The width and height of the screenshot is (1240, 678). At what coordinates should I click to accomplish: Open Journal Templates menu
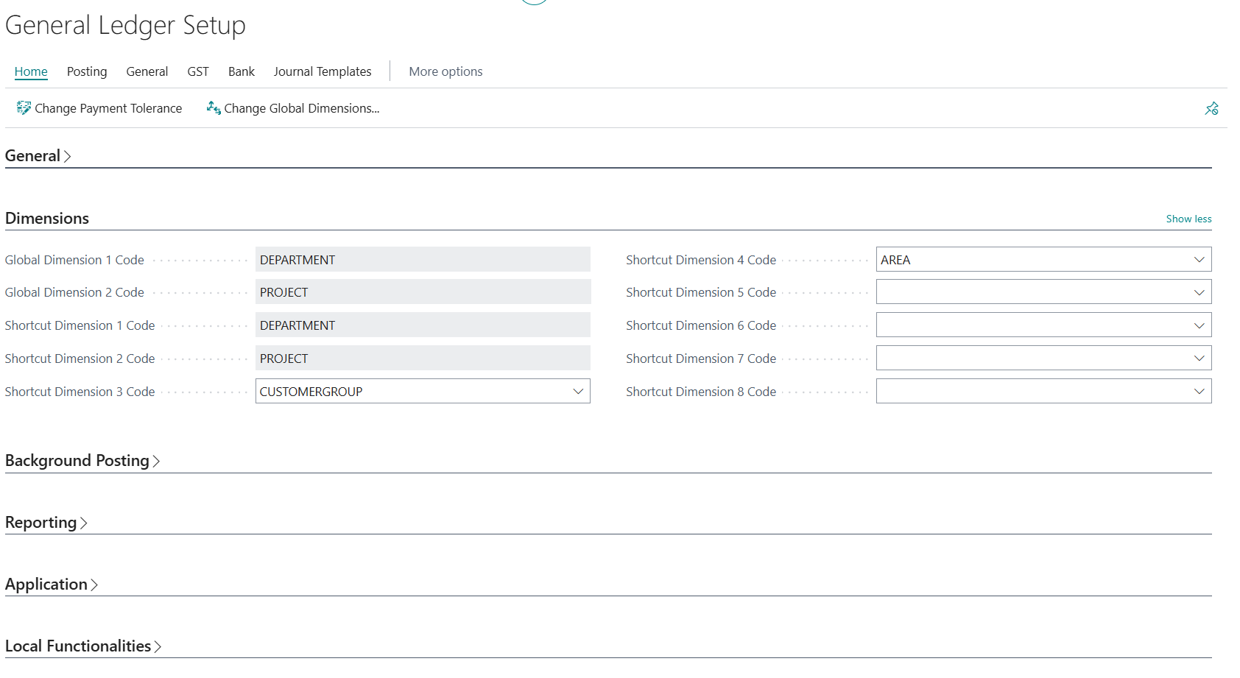(322, 71)
